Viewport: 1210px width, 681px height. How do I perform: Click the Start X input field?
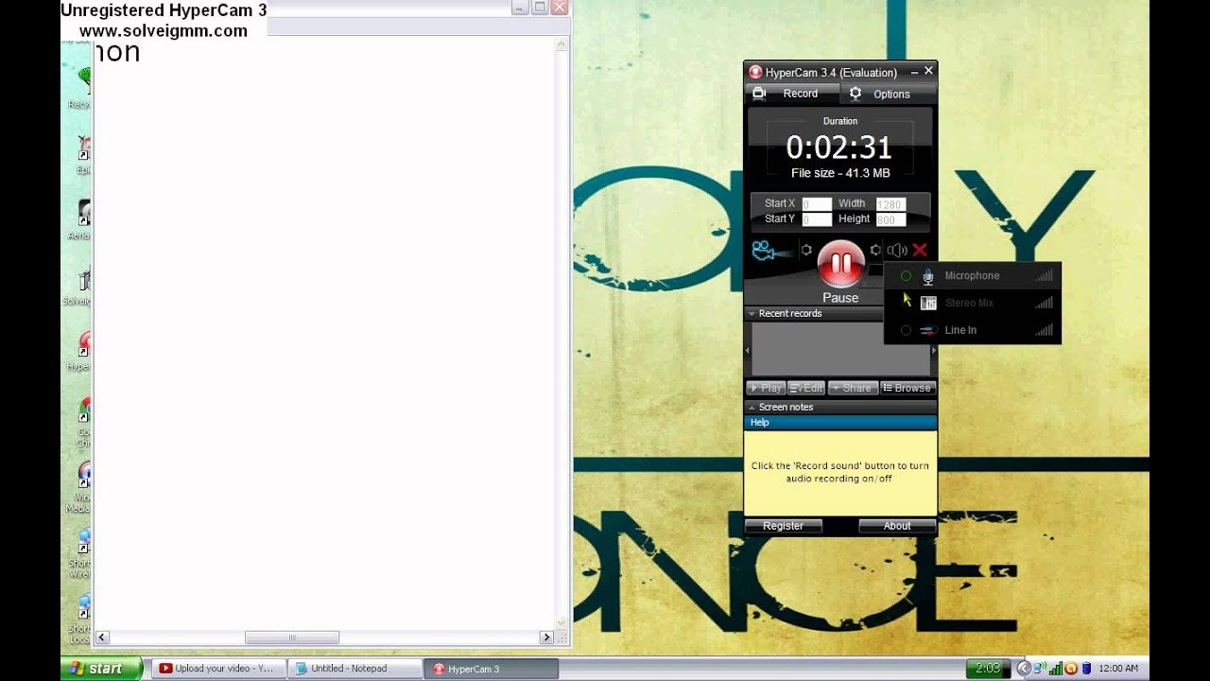(x=817, y=204)
